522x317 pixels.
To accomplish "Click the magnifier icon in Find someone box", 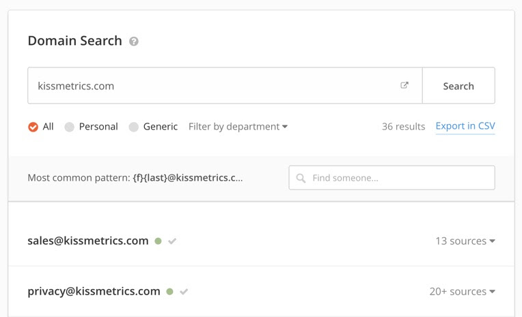I will pyautogui.click(x=301, y=178).
